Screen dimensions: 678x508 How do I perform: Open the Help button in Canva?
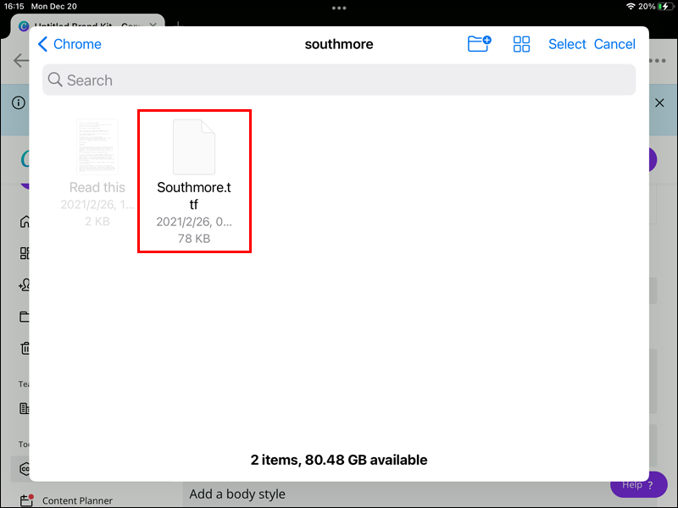coord(638,485)
